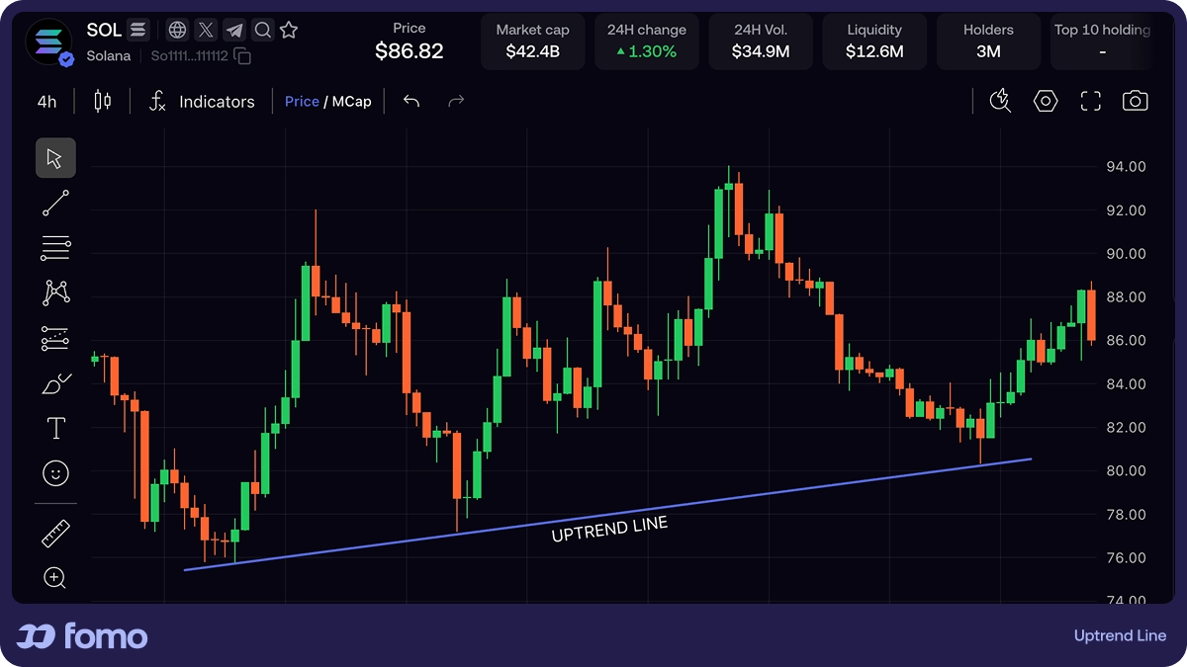The width and height of the screenshot is (1187, 667).
Task: Click the So1111...111112 address text
Action: (190, 56)
